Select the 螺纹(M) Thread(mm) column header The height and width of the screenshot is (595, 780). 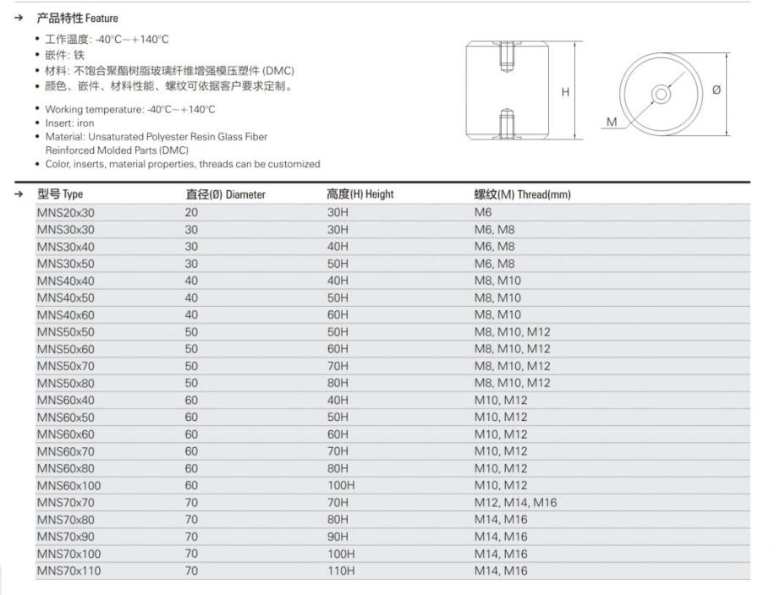(x=522, y=194)
